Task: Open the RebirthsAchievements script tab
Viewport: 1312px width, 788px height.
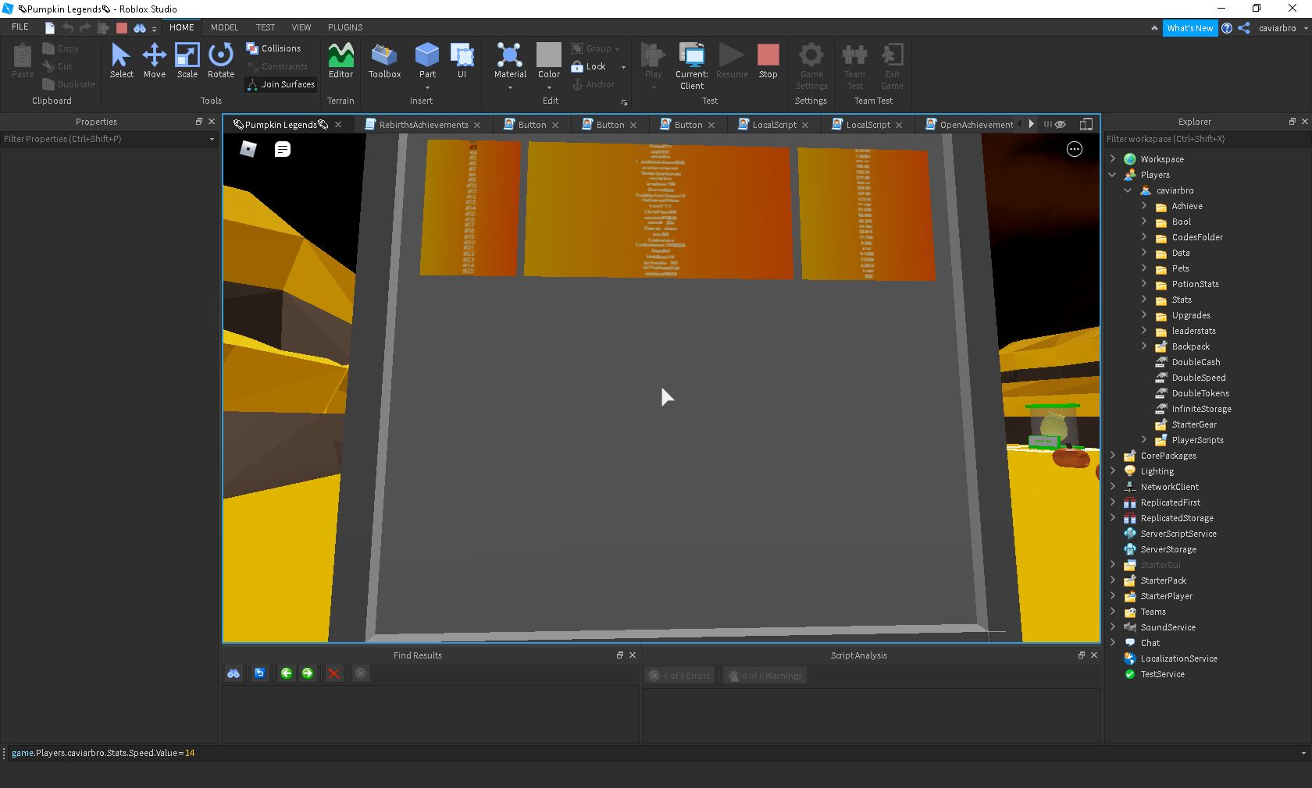Action: (423, 125)
